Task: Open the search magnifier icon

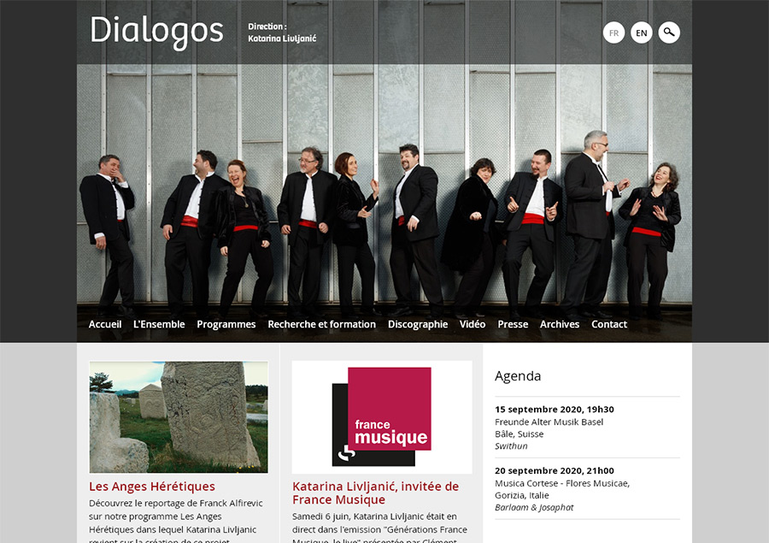Action: click(x=669, y=32)
